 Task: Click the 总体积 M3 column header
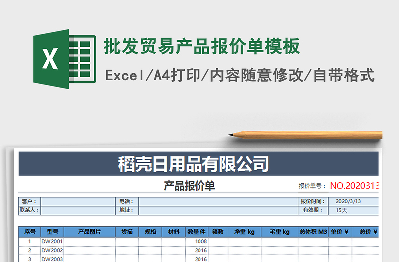point(313,232)
